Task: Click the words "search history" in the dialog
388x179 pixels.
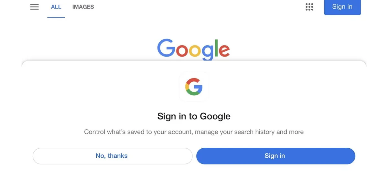Action: (x=254, y=132)
